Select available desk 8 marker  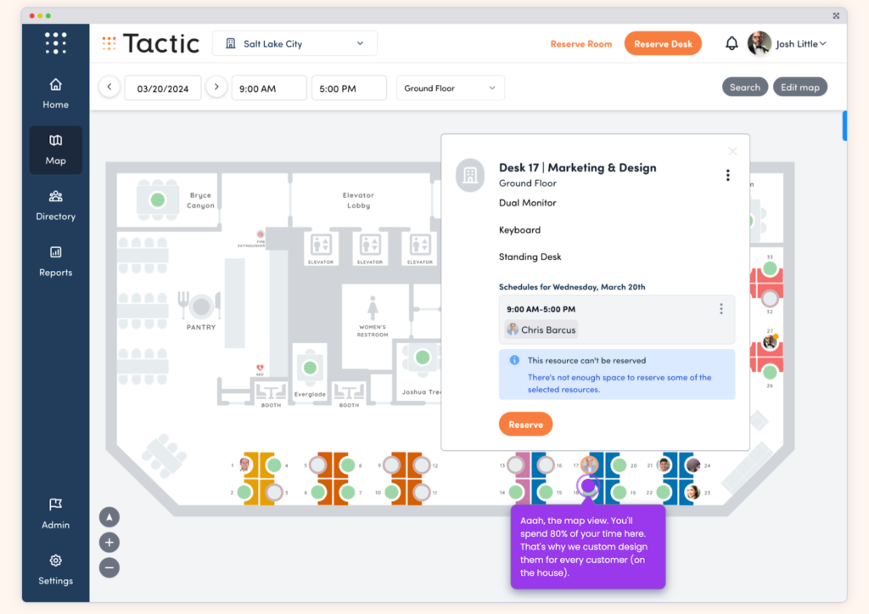(347, 465)
